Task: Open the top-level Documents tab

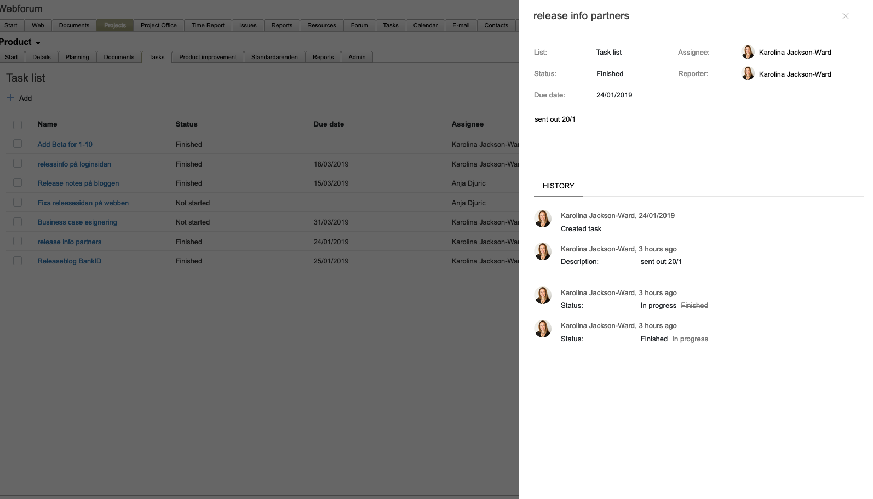Action: (74, 25)
